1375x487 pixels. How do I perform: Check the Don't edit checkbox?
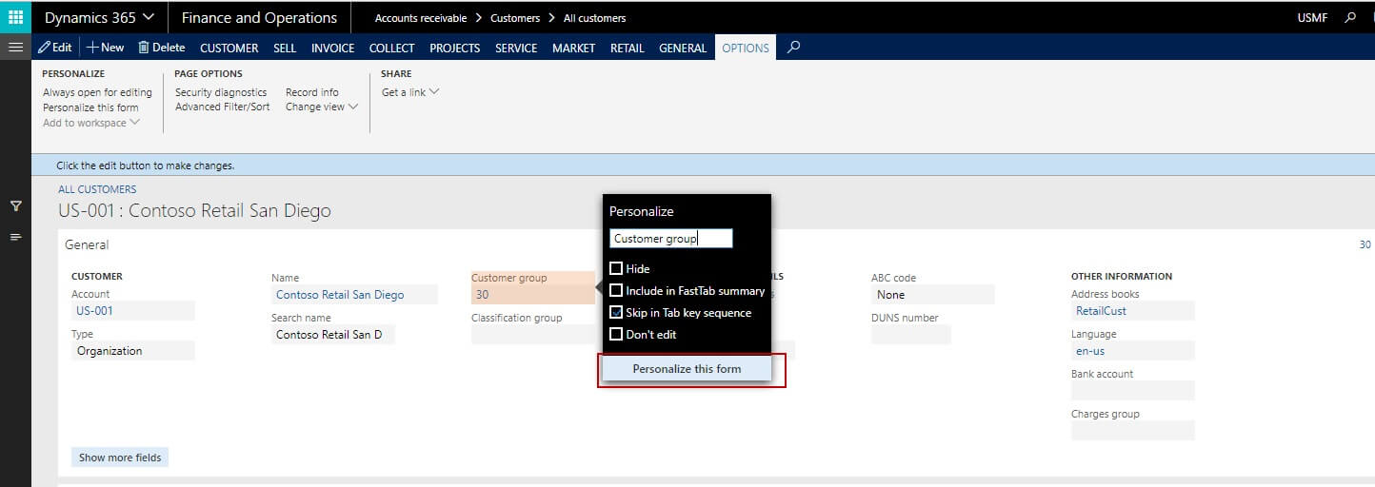pyautogui.click(x=616, y=334)
